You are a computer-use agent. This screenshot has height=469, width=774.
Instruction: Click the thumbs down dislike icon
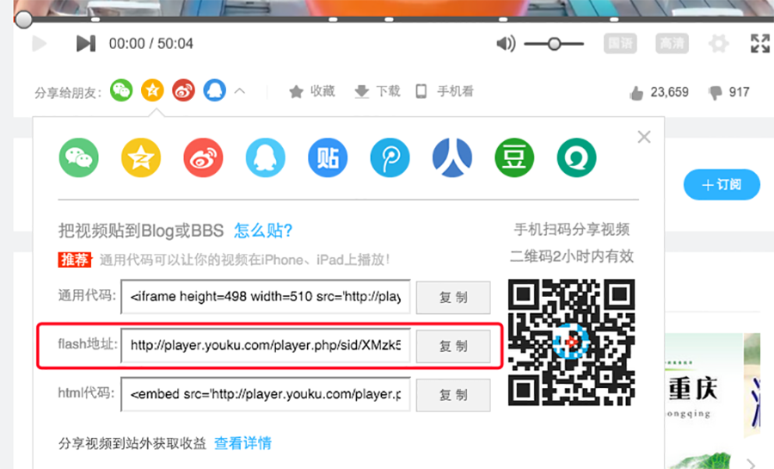[715, 93]
